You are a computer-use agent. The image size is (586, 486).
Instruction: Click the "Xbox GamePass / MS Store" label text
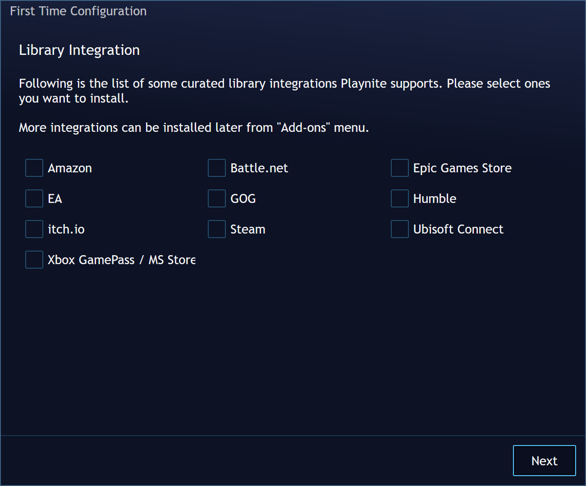[122, 260]
